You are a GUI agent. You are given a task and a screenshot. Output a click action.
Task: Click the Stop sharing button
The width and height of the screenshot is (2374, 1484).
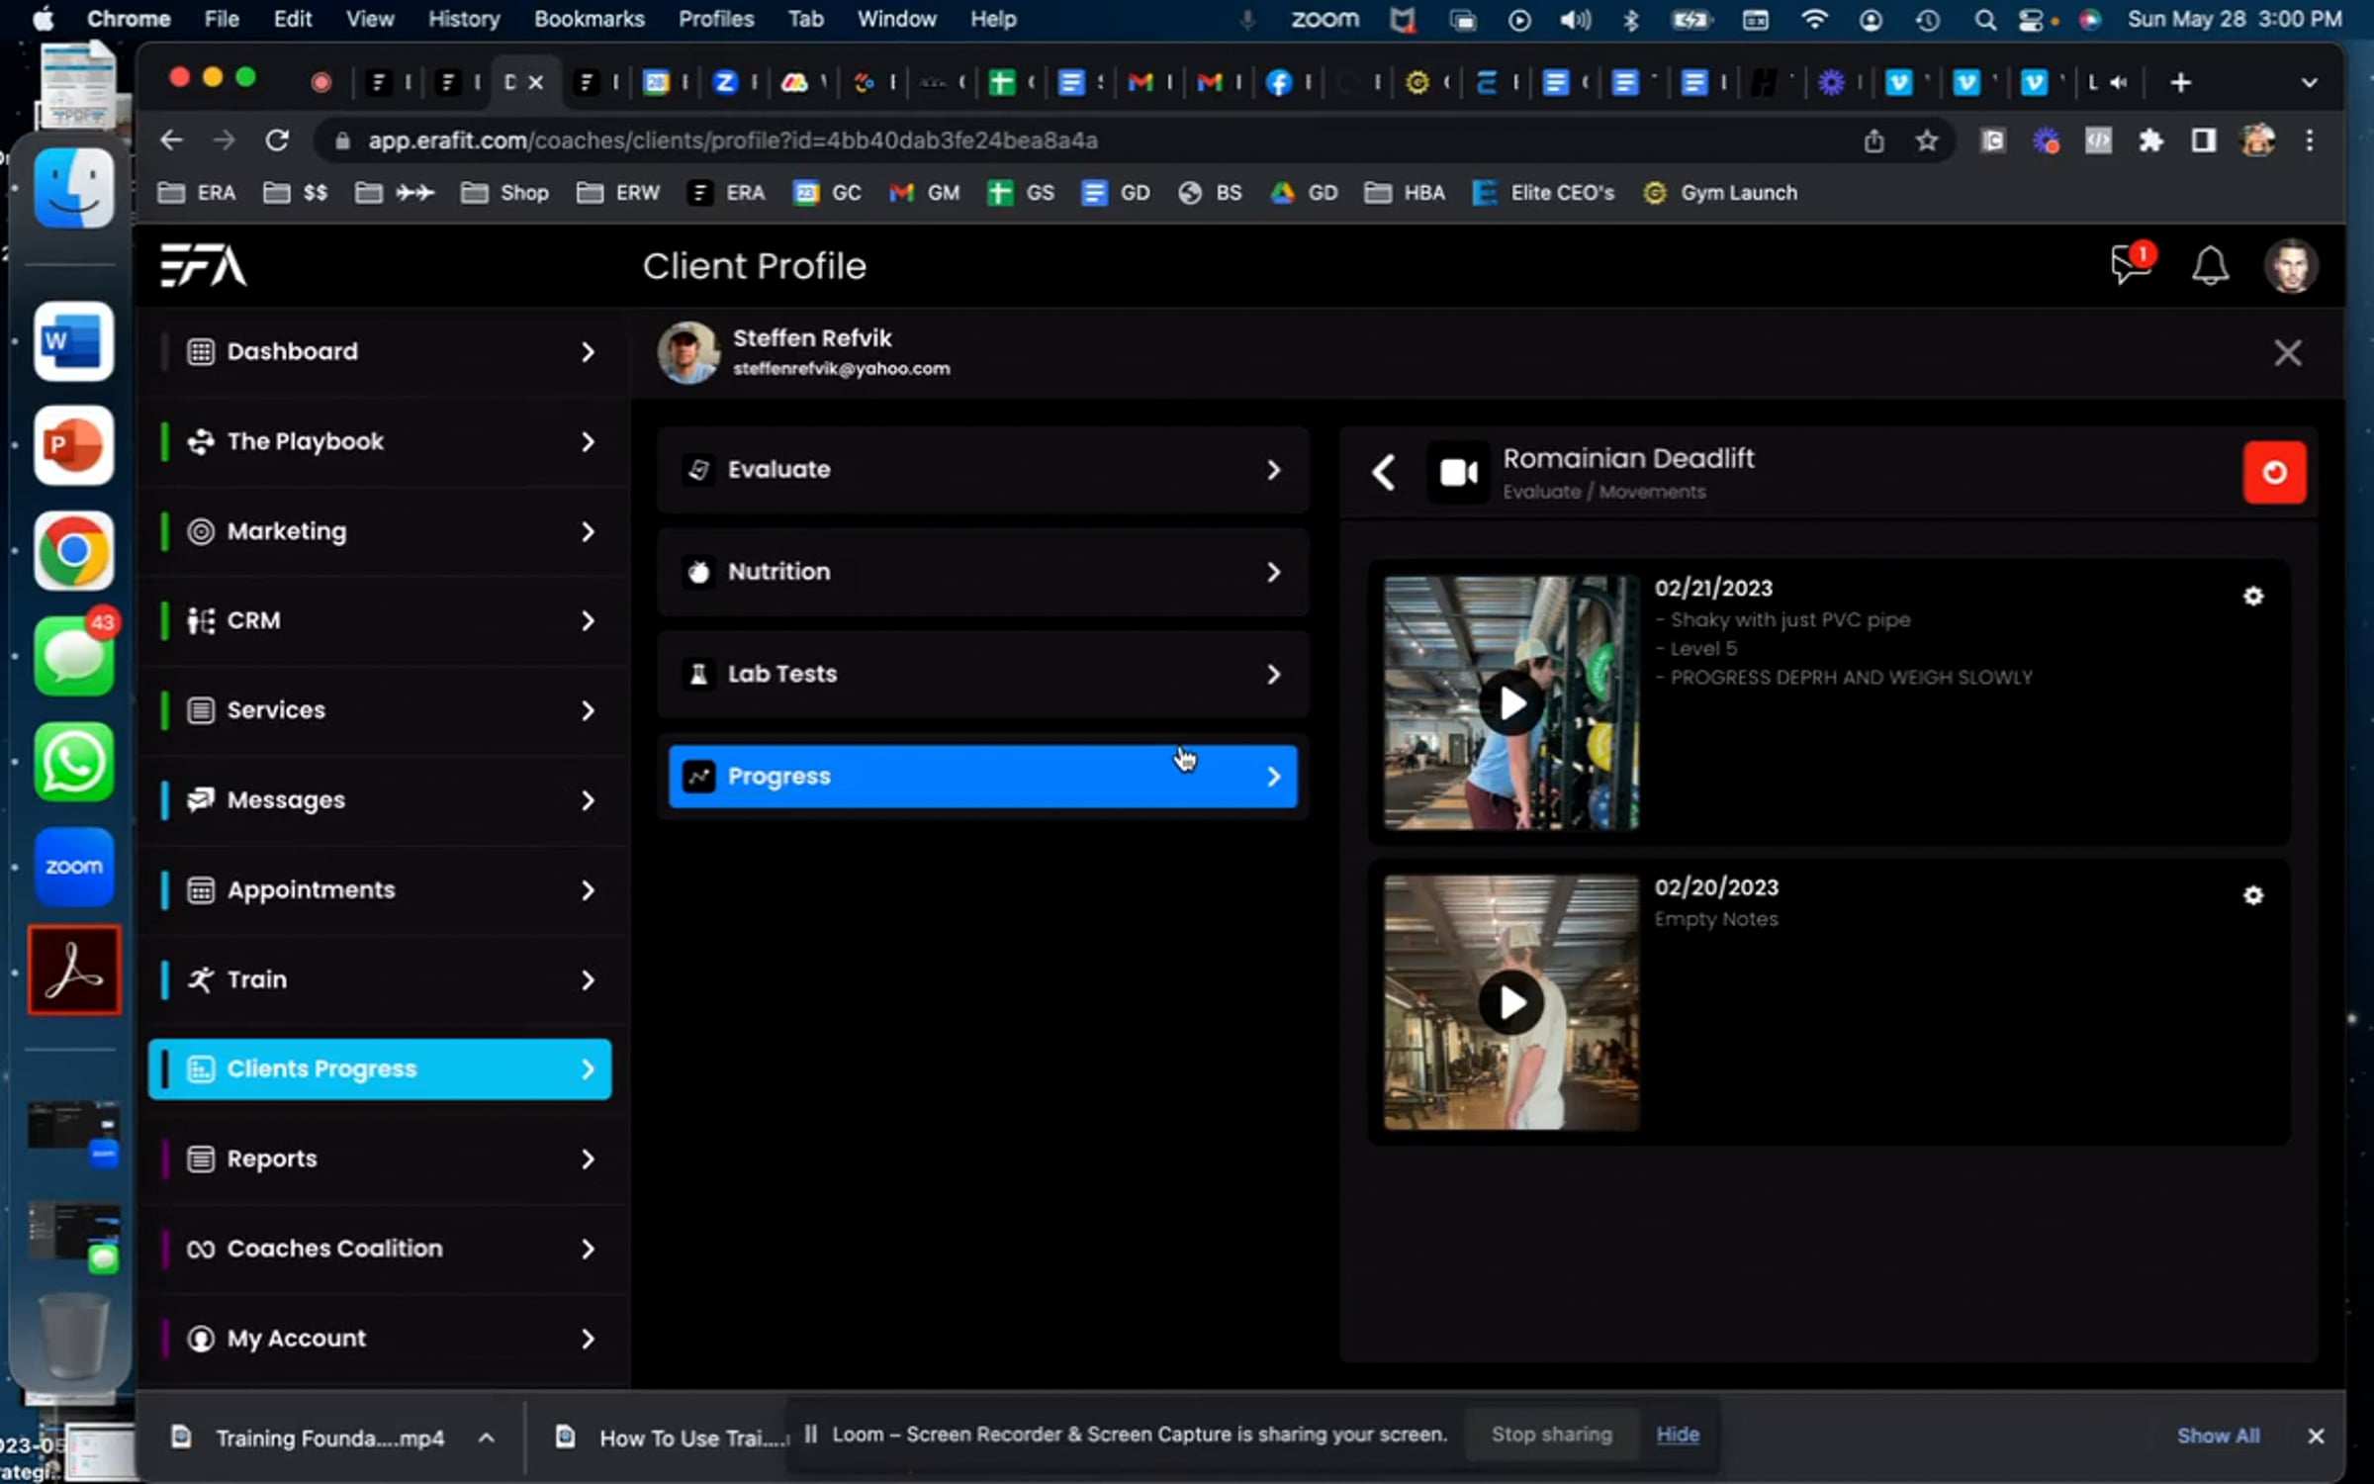1551,1435
